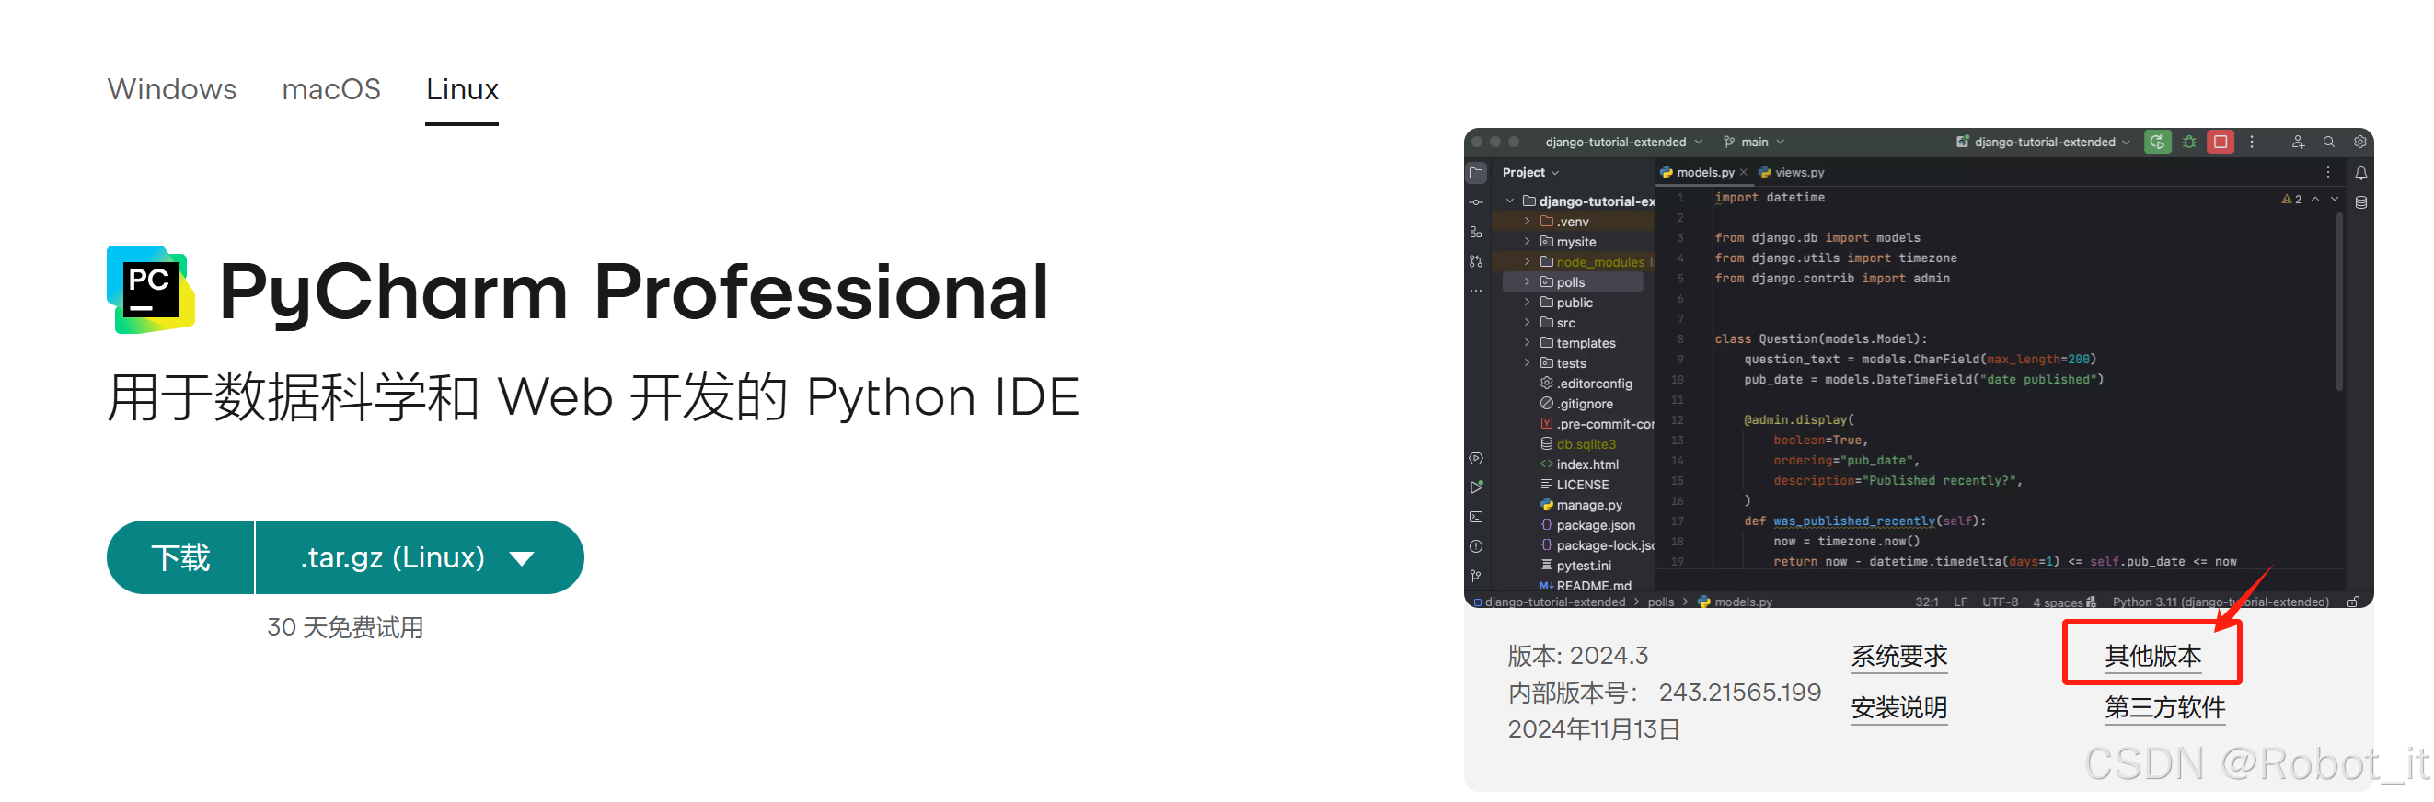Viewport: 2434px width, 802px height.
Task: Go to next highlighted problem arrow
Action: coord(2335,200)
